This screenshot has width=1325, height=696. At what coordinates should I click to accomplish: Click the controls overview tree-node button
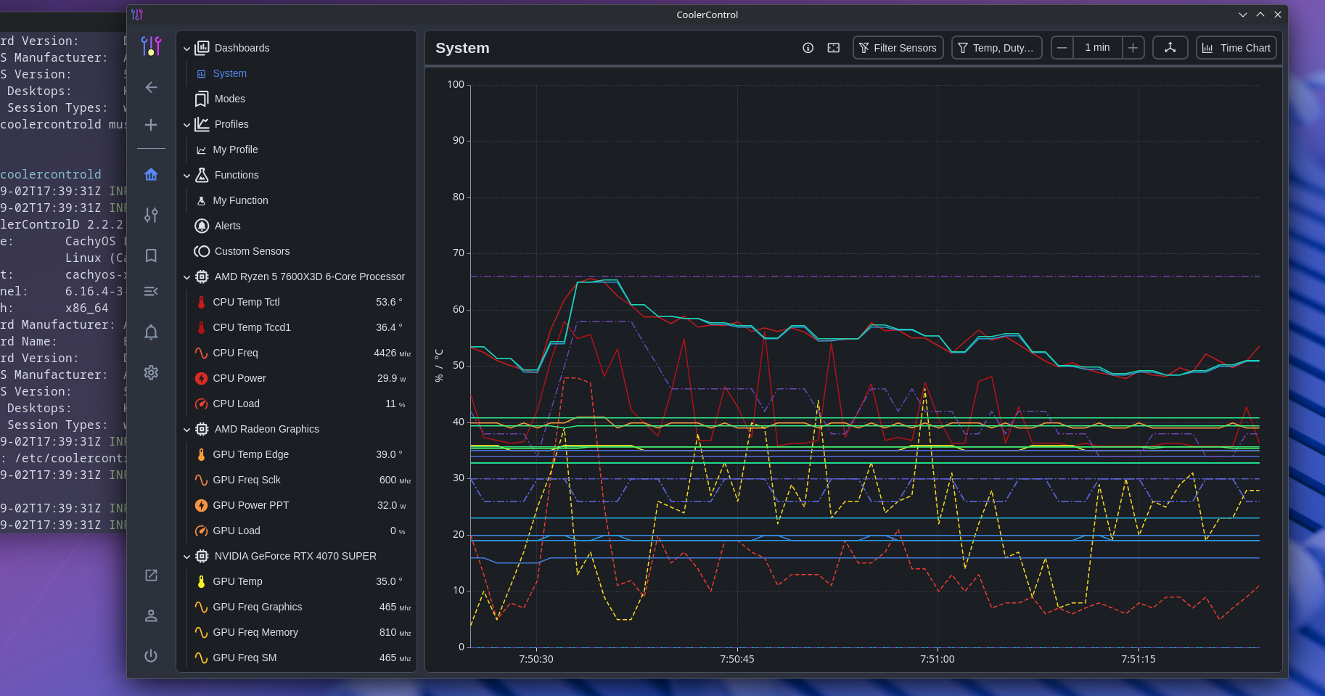coord(1170,48)
